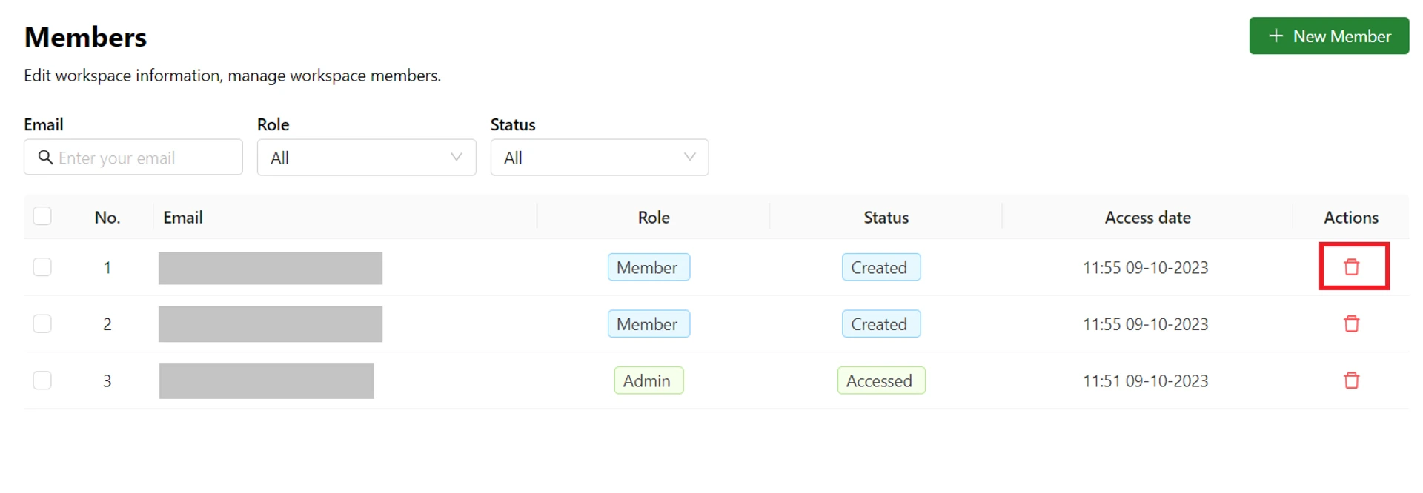1423x493 pixels.
Task: Click the No. column header
Action: (x=107, y=218)
